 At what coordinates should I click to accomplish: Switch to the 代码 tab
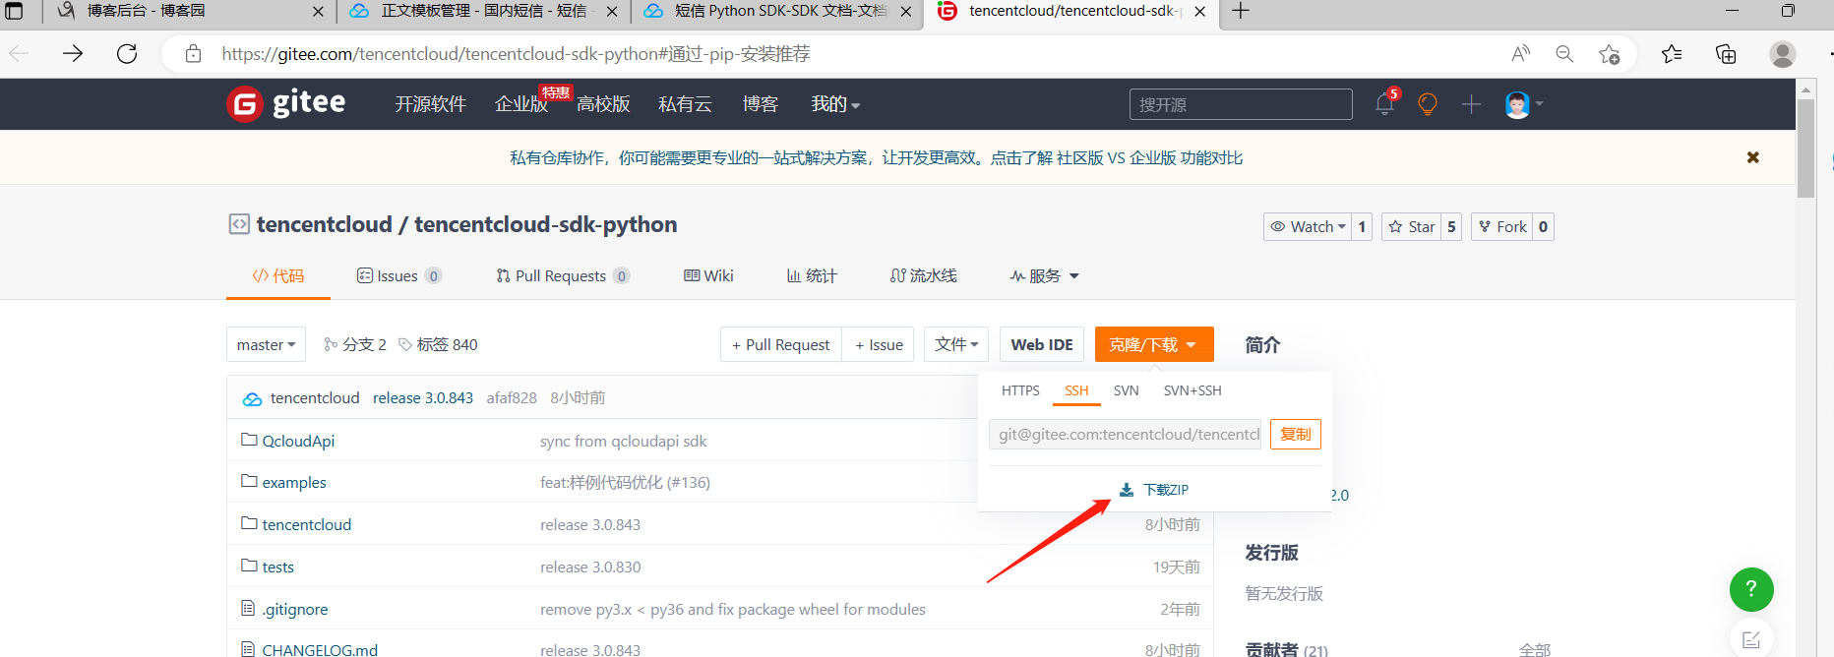pos(278,276)
